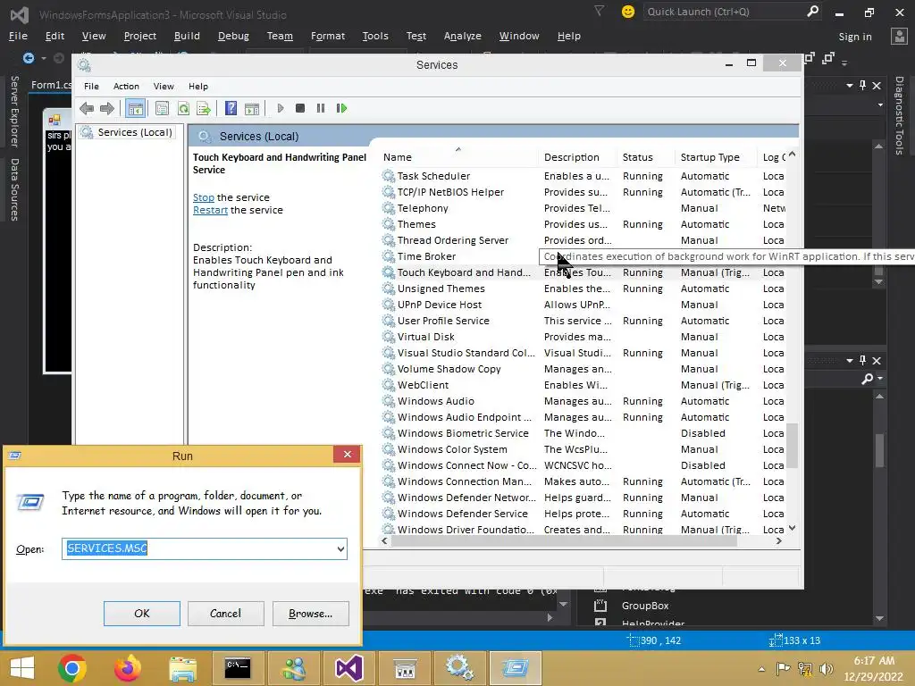Image resolution: width=915 pixels, height=686 pixels.
Task: Open Visual Studio toolbar overflow options dropdown
Action: 844,62
